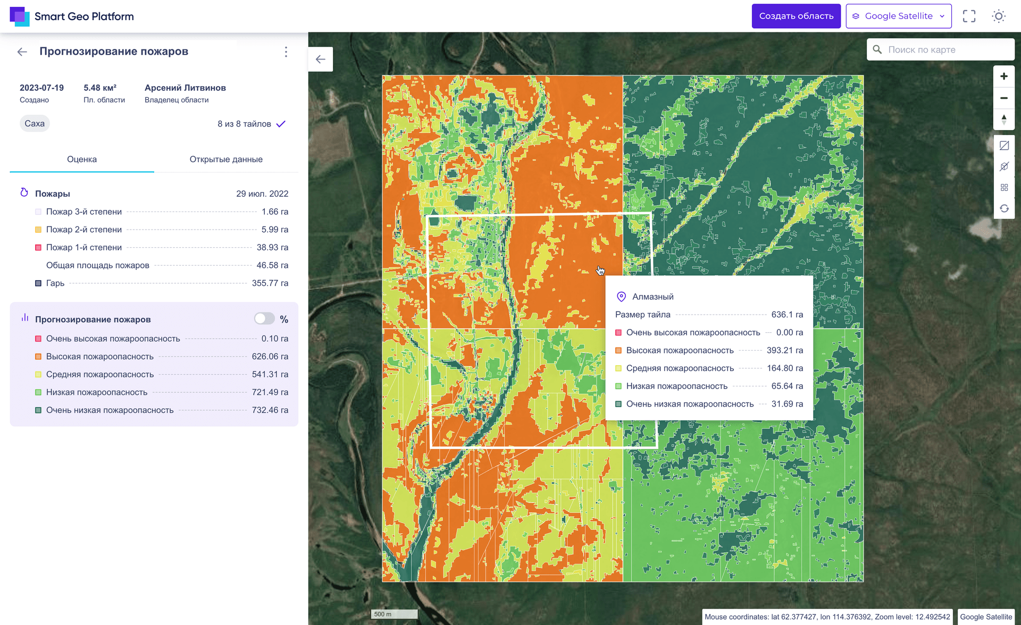
Task: Click the popup's 31.69 га value
Action: tap(787, 404)
